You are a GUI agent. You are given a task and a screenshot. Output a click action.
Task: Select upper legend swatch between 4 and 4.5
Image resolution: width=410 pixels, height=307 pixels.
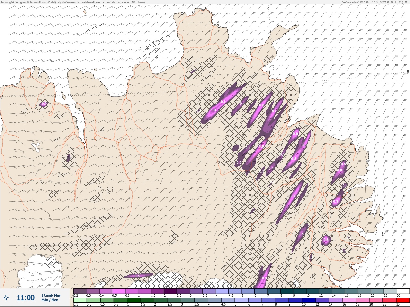pyautogui.click(x=222, y=291)
